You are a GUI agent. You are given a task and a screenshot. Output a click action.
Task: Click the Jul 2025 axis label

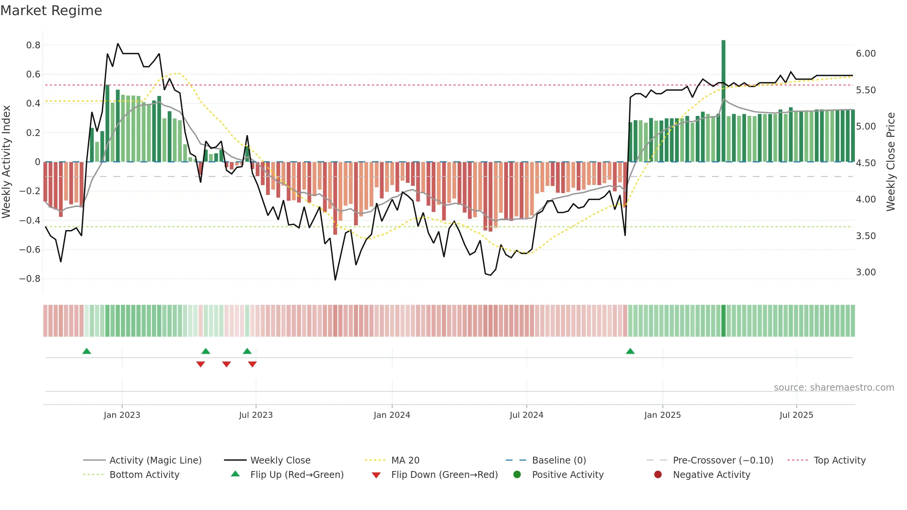(796, 415)
